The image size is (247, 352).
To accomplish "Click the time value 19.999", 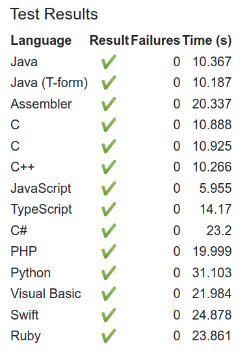I will tap(212, 251).
